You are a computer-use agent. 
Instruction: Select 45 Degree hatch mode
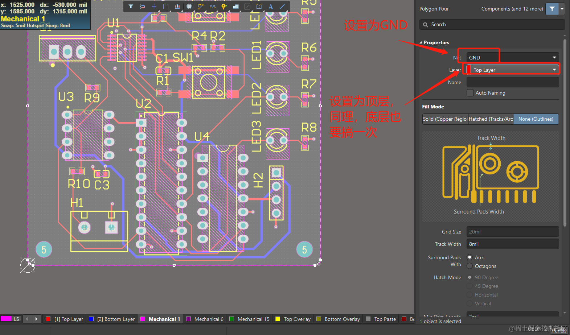click(x=469, y=286)
